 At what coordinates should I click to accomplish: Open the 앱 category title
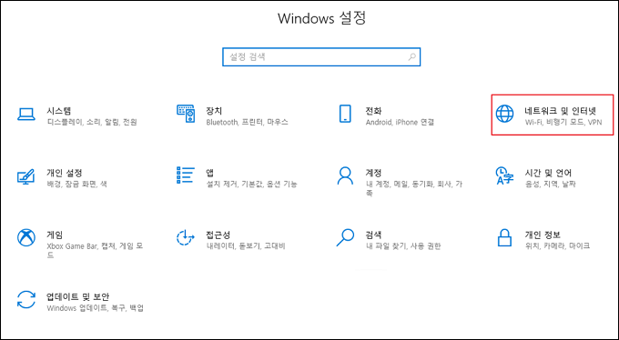209,173
